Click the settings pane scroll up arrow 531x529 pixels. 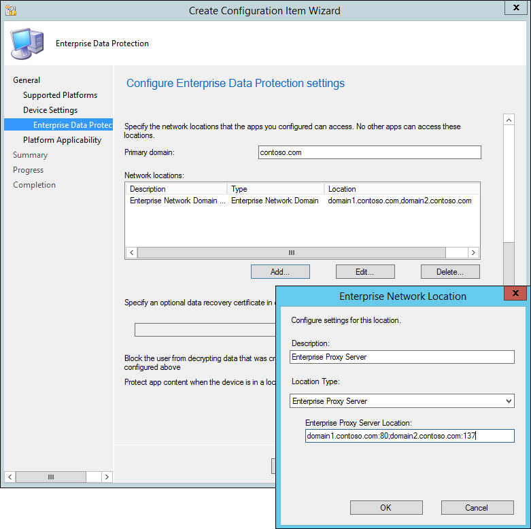tap(509, 120)
